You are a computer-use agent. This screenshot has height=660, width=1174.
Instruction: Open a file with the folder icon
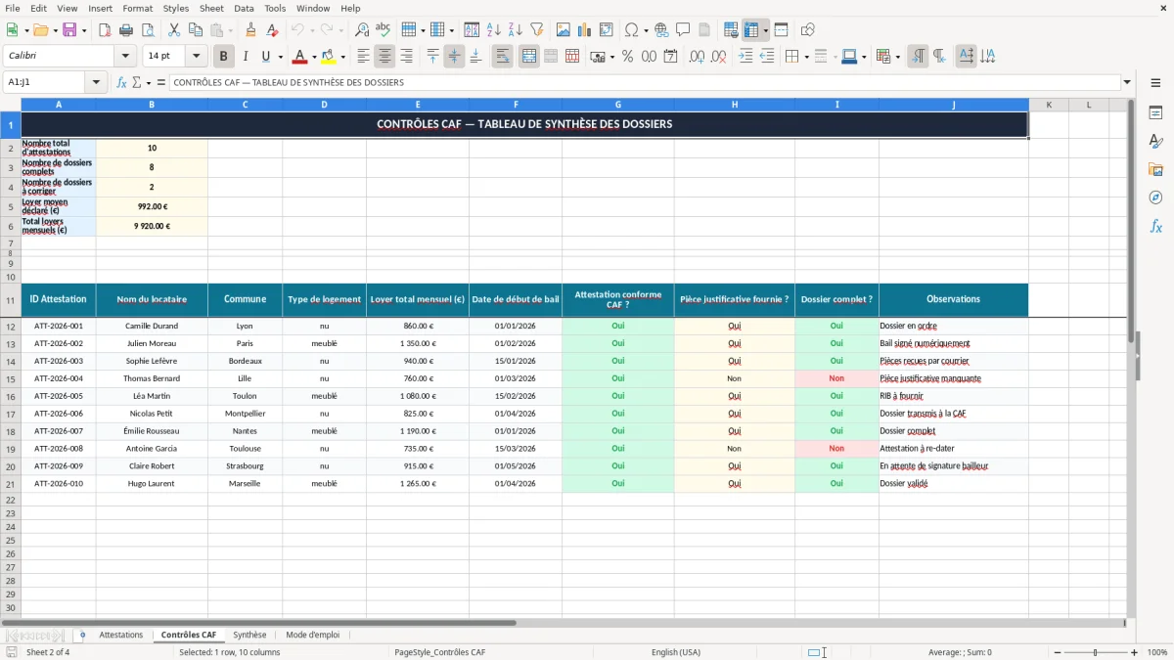(39, 30)
